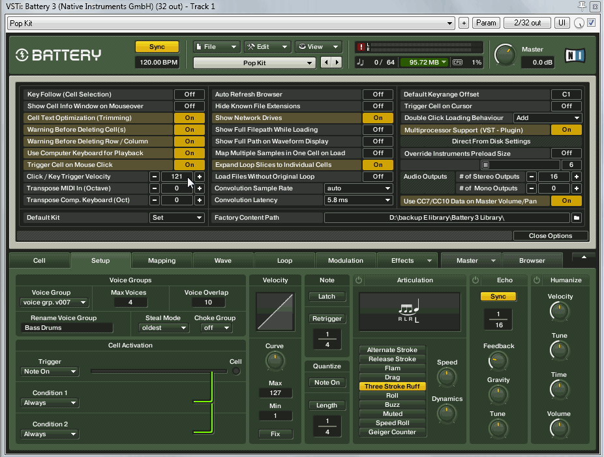Open Default Kit Set dropdown
This screenshot has height=457, width=604.
point(177,218)
